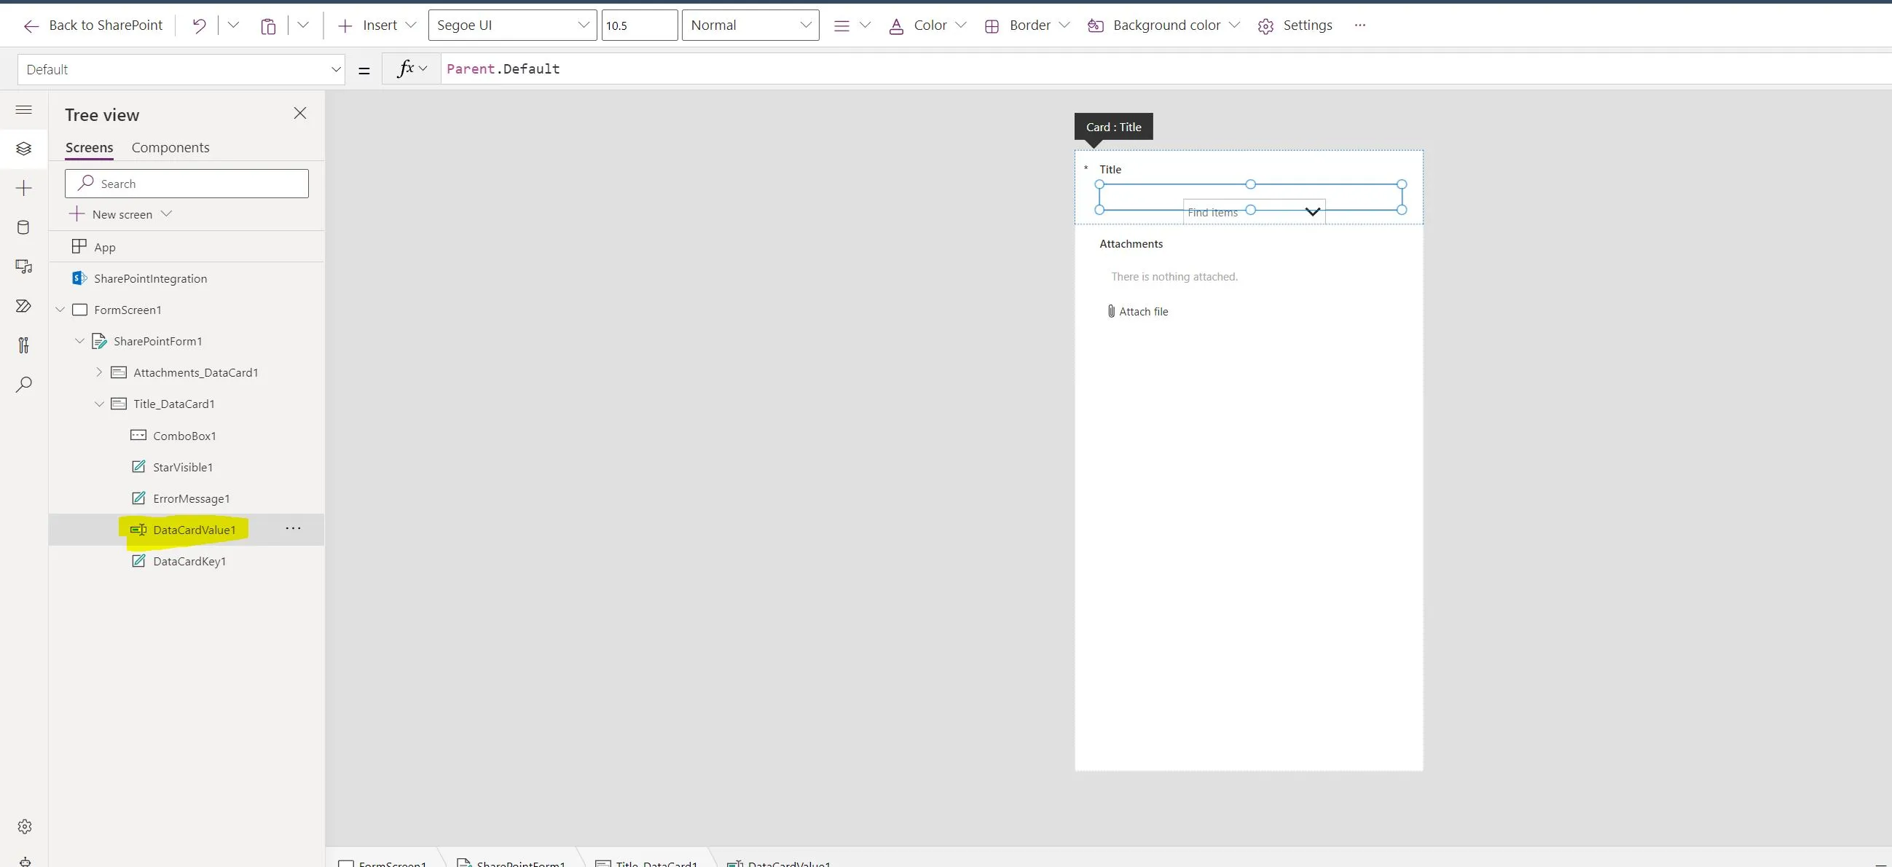Viewport: 1892px width, 867px height.
Task: Select the Insert plus icon in left rail
Action: pos(23,187)
